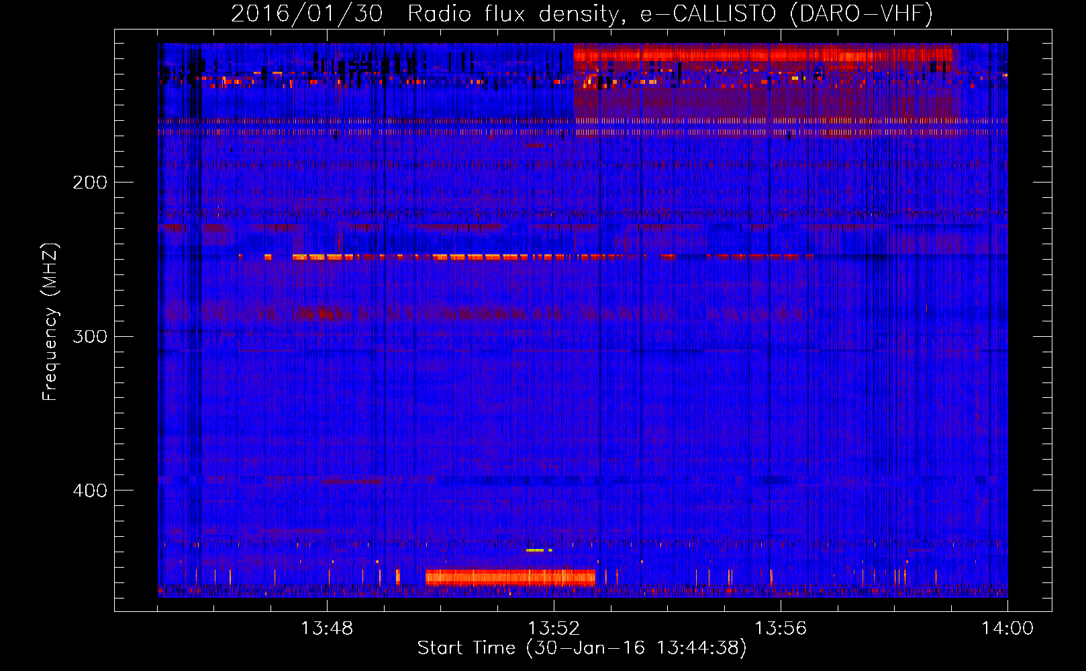1086x671 pixels.
Task: Click the 13:52 time tick label
Action: click(x=554, y=629)
